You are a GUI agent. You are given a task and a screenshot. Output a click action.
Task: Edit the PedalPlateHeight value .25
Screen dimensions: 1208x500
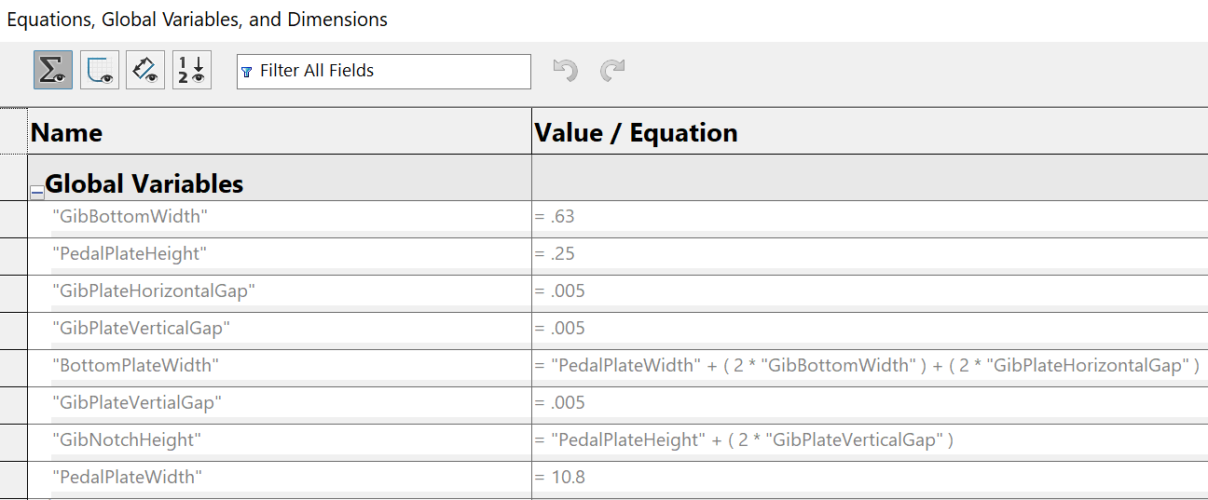[x=870, y=253]
